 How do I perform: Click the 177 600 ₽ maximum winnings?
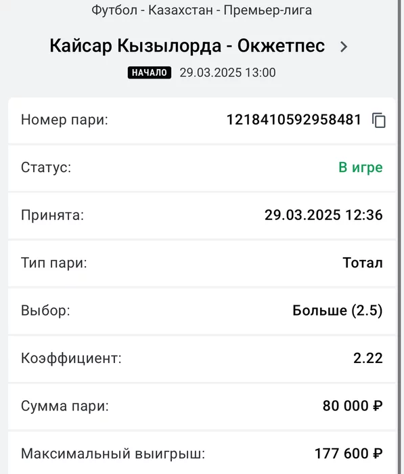click(349, 454)
